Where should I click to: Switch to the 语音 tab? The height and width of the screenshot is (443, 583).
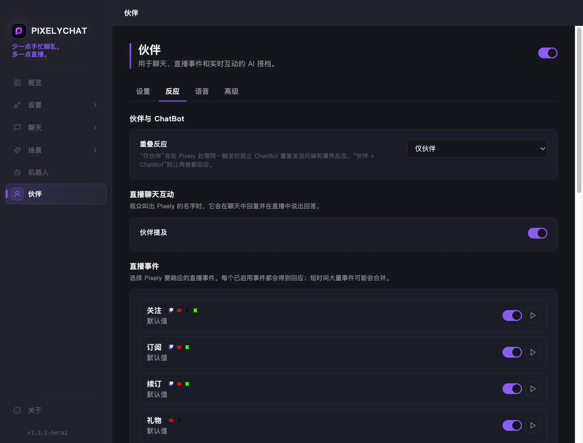[202, 91]
